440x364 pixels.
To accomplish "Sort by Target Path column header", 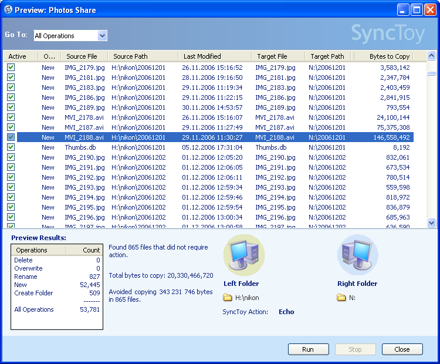I will tap(329, 56).
